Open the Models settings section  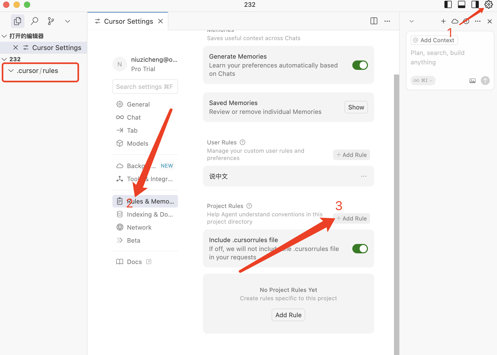point(145,143)
